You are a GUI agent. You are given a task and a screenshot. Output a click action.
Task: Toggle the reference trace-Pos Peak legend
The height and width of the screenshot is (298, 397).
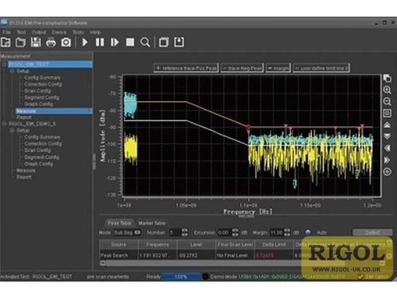pos(186,68)
